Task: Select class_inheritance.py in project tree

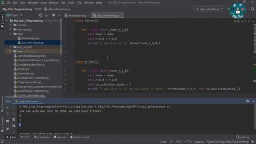Action: (x=33, y=43)
